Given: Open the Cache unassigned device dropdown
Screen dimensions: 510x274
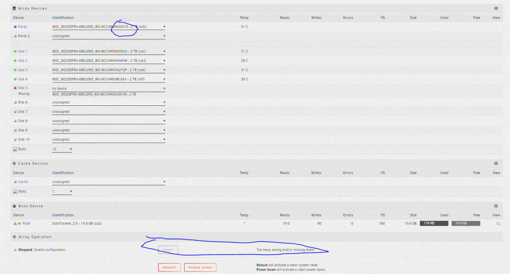Looking at the screenshot, I should (x=109, y=182).
